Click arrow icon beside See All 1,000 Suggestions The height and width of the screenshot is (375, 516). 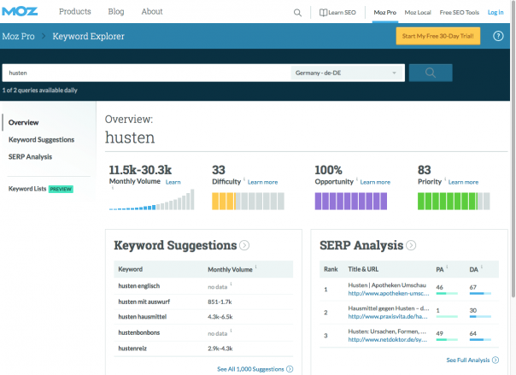[x=290, y=369]
